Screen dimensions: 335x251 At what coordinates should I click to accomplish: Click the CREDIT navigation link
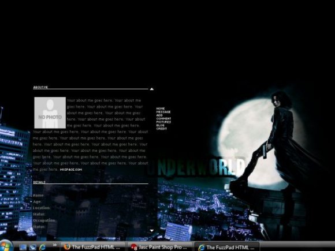(162, 129)
